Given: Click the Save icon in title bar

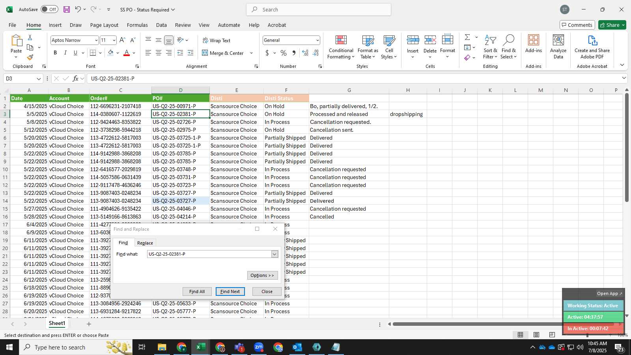Looking at the screenshot, I should click(x=67, y=9).
